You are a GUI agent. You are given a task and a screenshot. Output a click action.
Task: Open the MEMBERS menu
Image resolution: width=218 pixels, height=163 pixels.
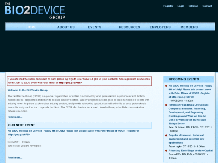[189, 27]
